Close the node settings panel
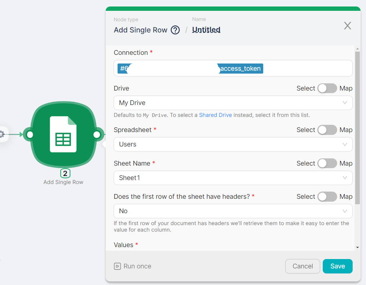The height and width of the screenshot is (285, 366). pos(347,26)
